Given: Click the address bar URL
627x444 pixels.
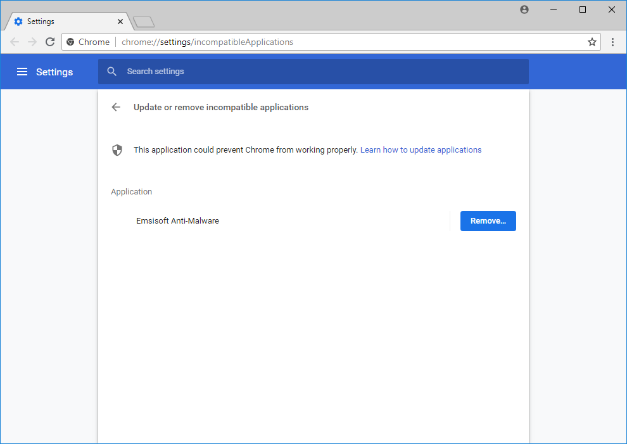Looking at the screenshot, I should click(207, 42).
